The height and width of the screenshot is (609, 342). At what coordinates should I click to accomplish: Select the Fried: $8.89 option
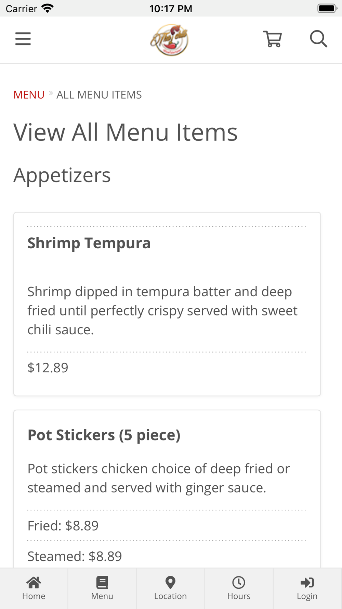63,525
